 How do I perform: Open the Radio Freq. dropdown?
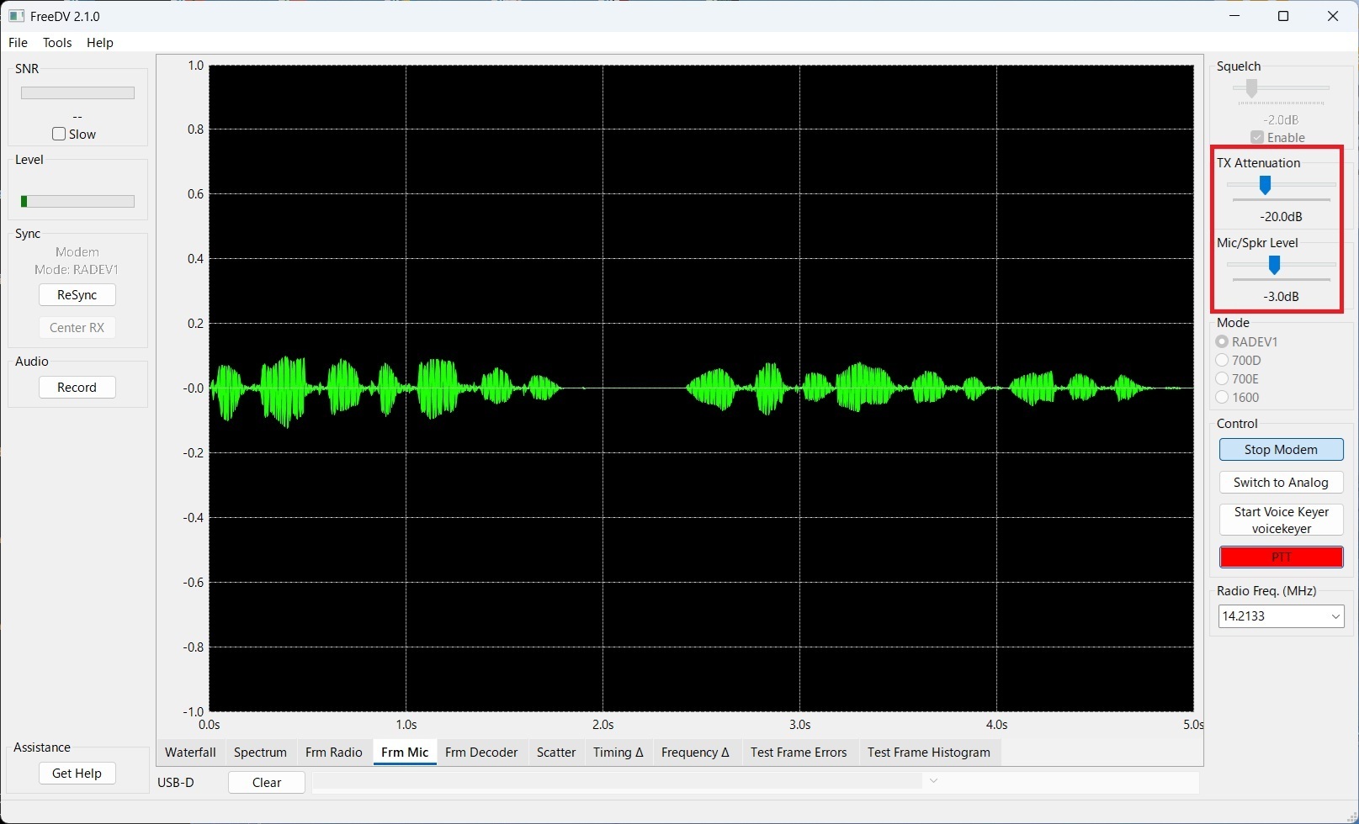tap(1335, 615)
